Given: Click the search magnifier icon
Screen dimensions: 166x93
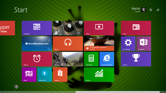Looking at the screenshot, I should tap(158, 10).
